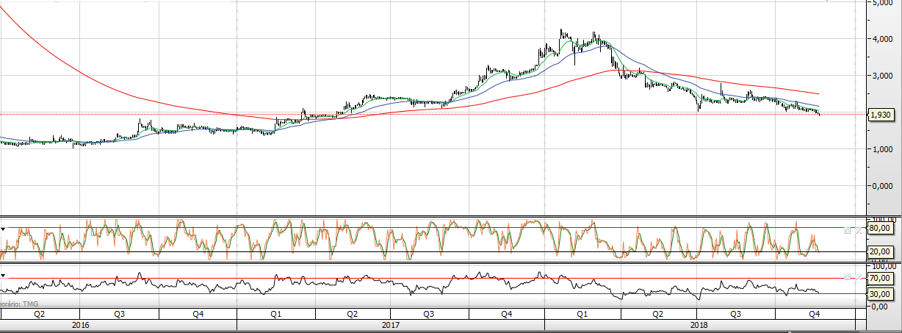This screenshot has width=902, height=333.
Task: Maximize the stochastic indicator panel
Action: pyautogui.click(x=848, y=230)
